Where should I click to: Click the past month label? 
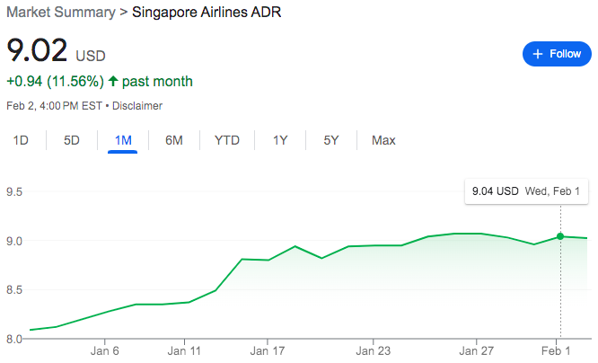click(157, 81)
